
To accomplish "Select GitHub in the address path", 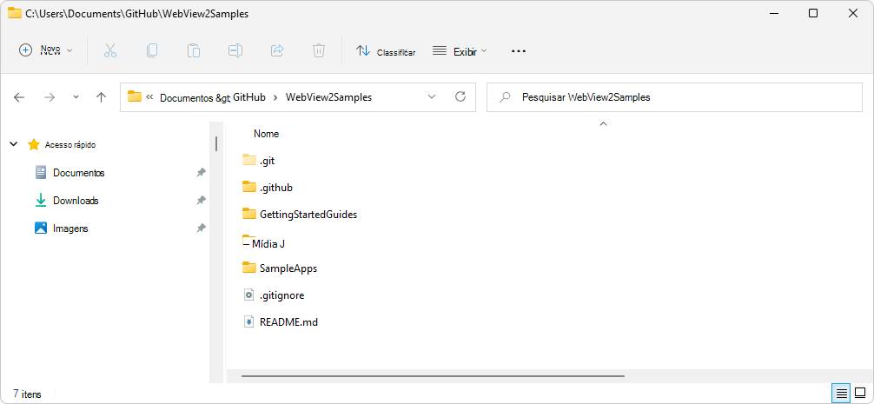I will click(248, 97).
